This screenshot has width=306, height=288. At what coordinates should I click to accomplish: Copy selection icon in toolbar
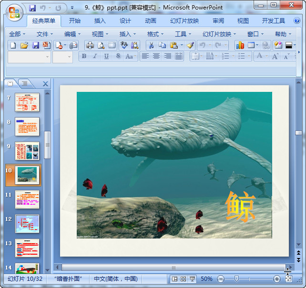click(x=162, y=45)
